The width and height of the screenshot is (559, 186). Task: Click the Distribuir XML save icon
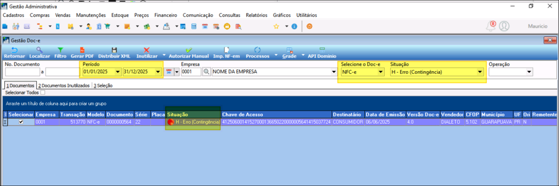(x=115, y=50)
